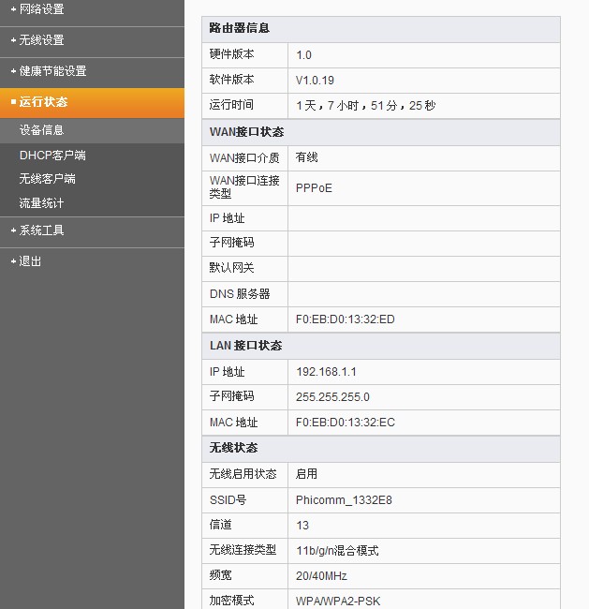Select the 11b/g/n混合模式 wireless type value
This screenshot has height=609, width=589.
coord(337,551)
